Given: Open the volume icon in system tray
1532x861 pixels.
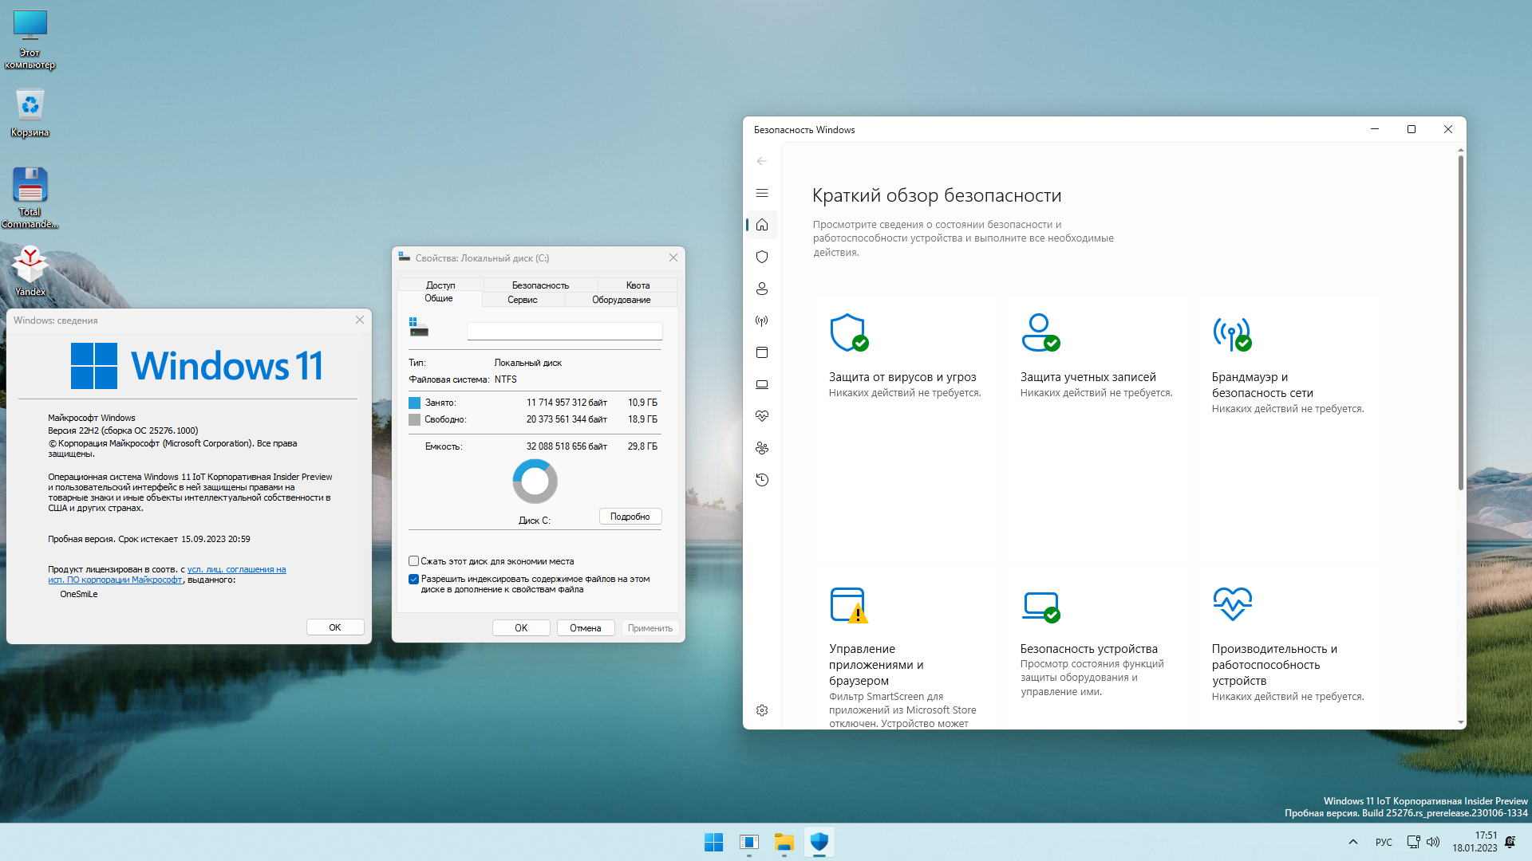Looking at the screenshot, I should [1433, 842].
